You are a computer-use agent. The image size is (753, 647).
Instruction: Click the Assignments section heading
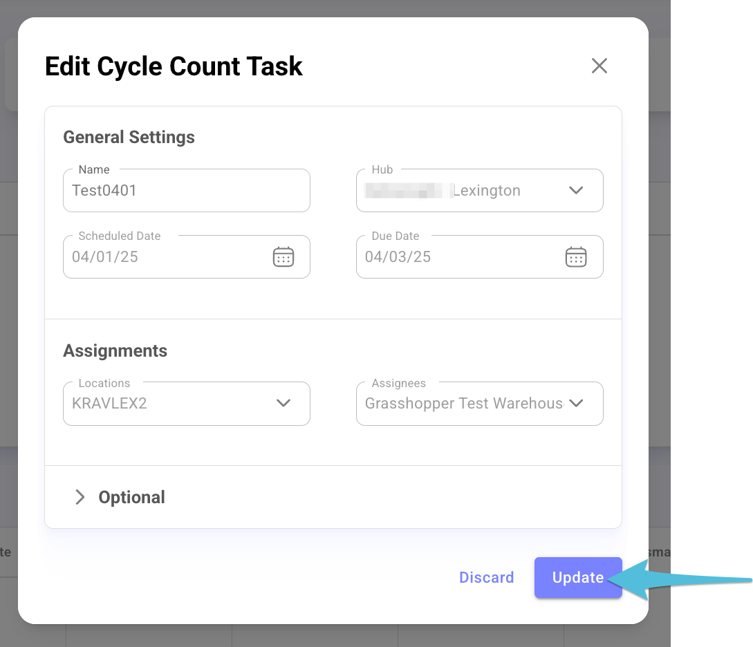coord(115,351)
